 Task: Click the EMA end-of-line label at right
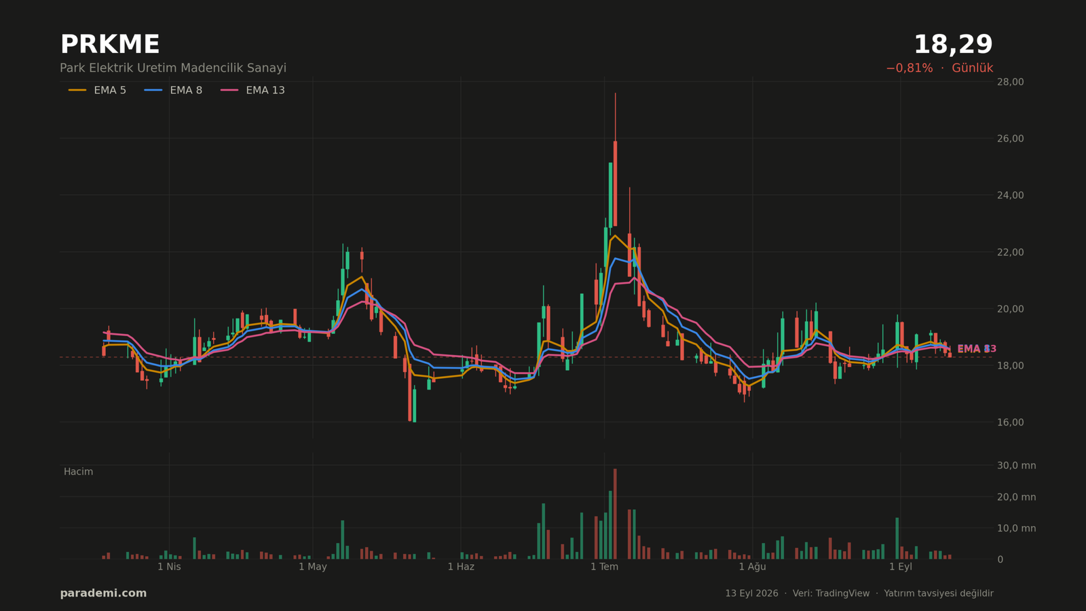tap(977, 349)
